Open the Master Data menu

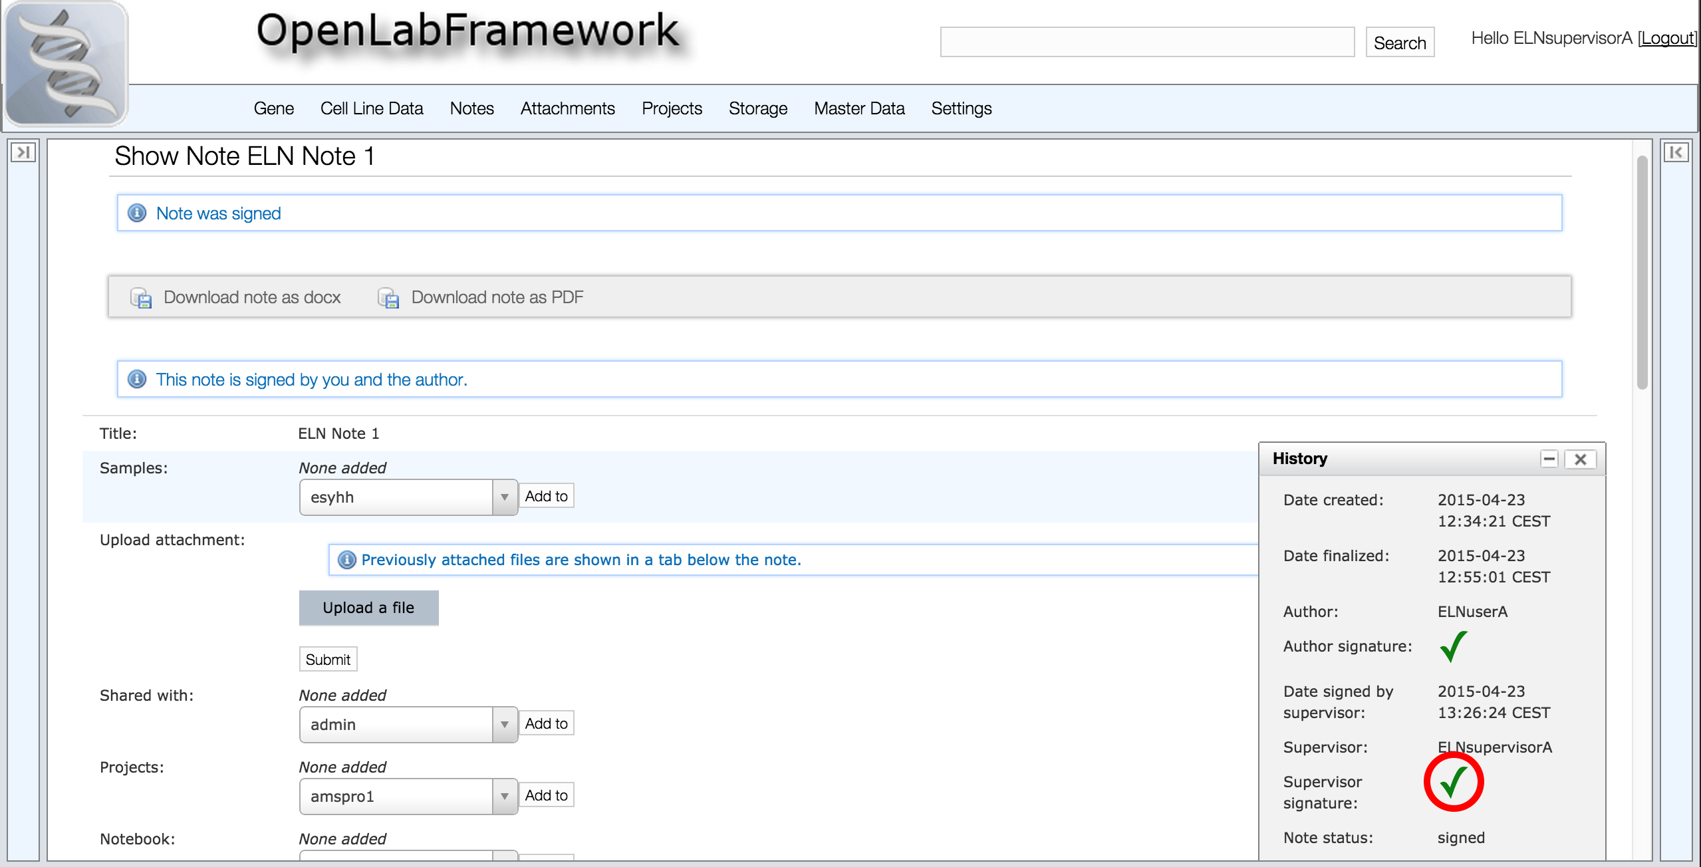(858, 108)
